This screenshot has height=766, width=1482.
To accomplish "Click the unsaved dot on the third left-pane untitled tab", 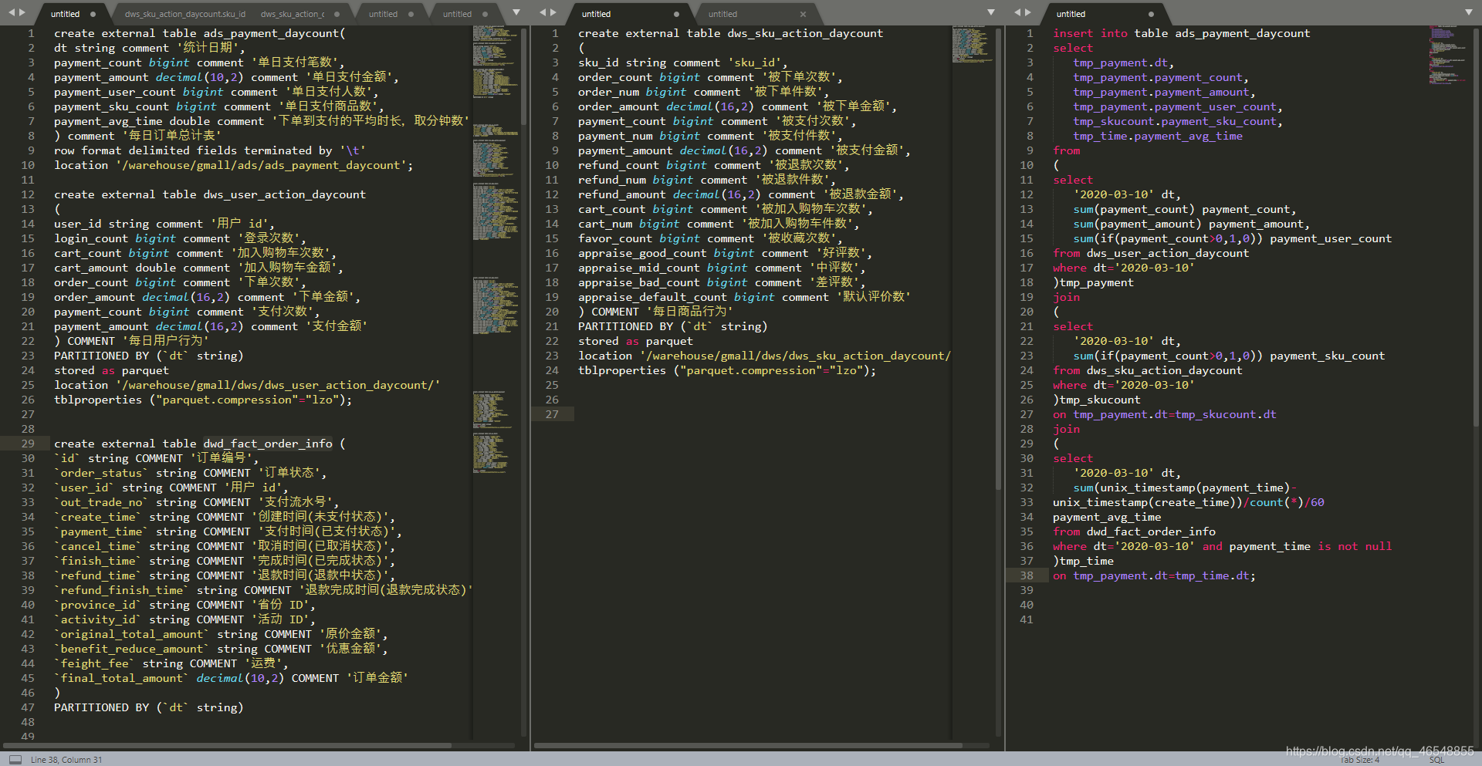I will [x=411, y=14].
